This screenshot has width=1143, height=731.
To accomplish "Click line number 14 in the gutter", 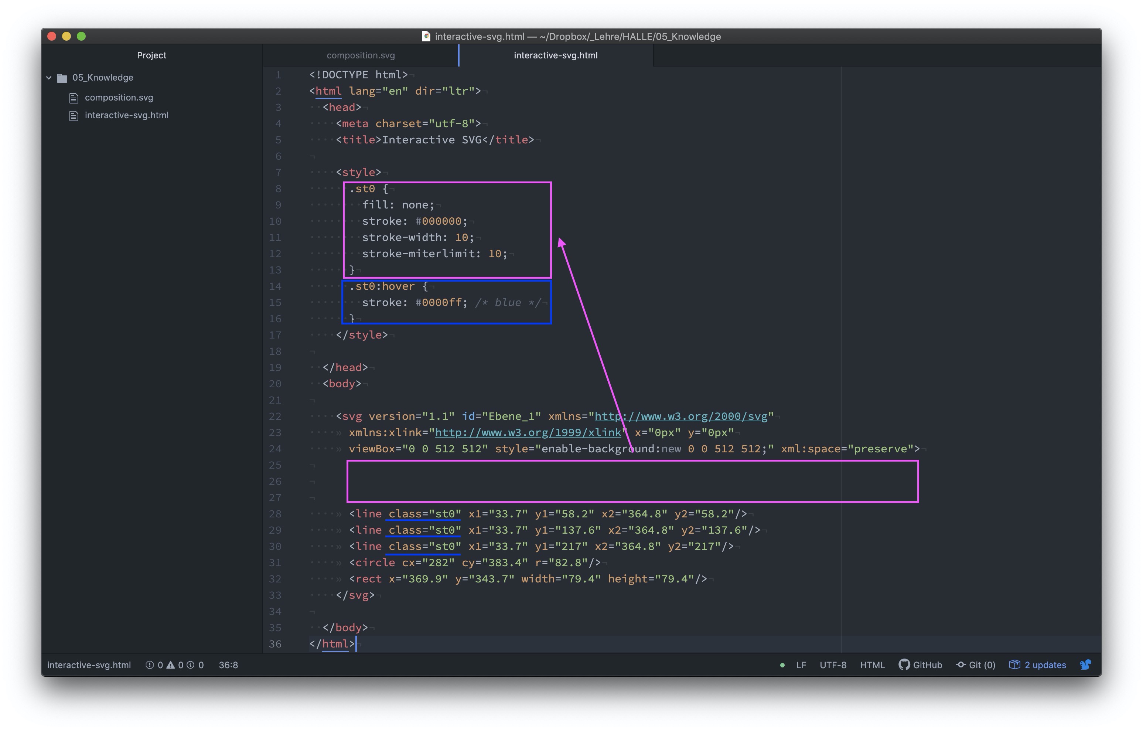I will (275, 286).
